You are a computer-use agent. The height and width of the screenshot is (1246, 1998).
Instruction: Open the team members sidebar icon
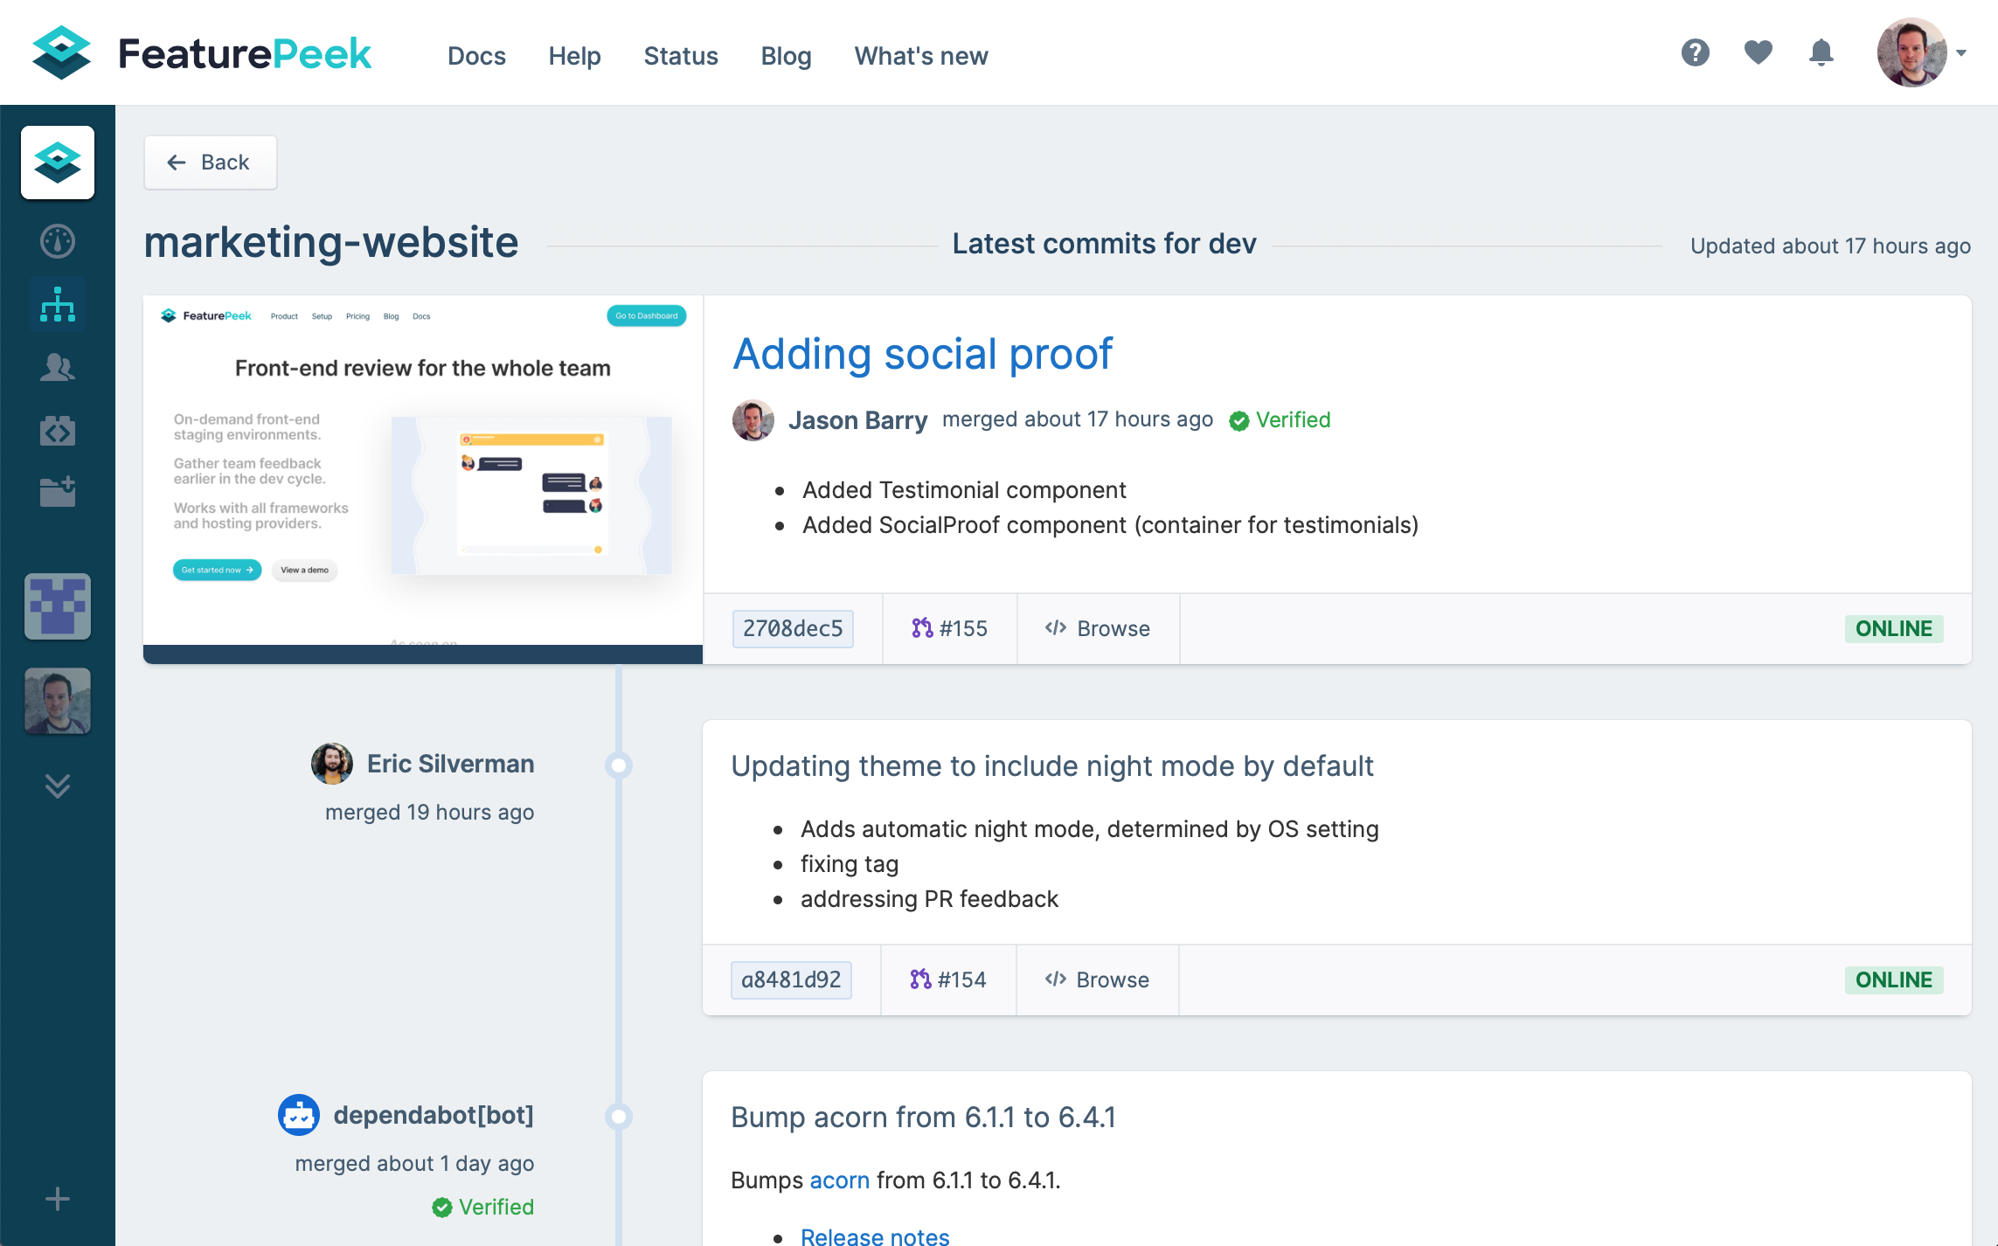58,367
